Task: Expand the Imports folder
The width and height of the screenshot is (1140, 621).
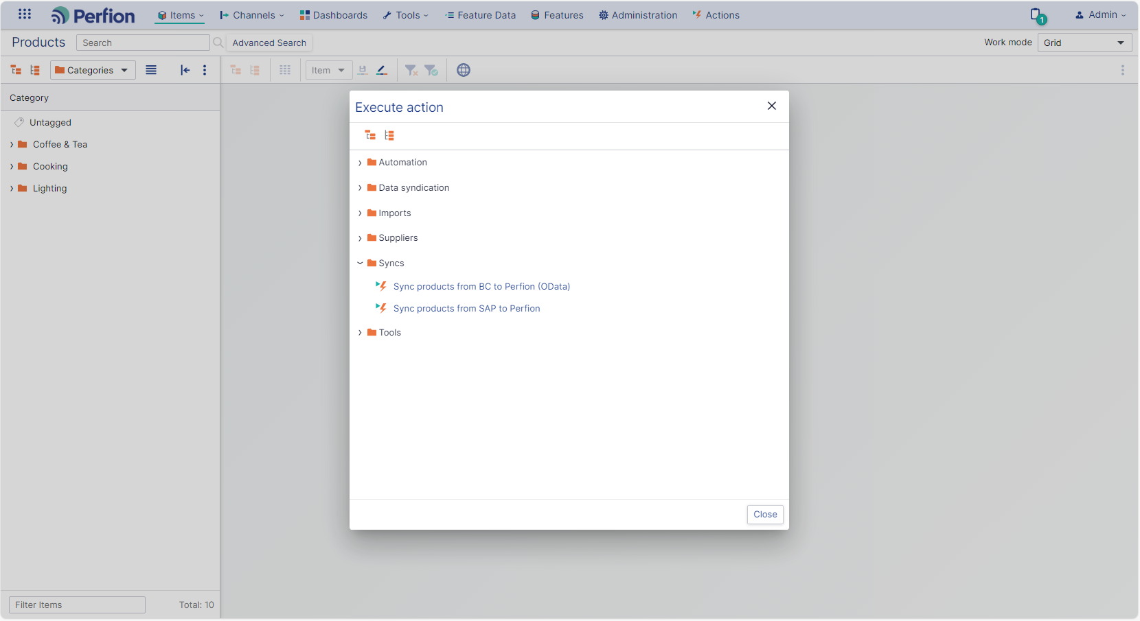Action: (360, 213)
